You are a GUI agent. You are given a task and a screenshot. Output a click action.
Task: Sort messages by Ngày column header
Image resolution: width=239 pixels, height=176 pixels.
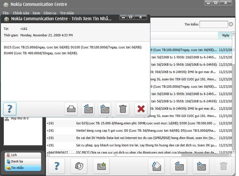[225, 35]
